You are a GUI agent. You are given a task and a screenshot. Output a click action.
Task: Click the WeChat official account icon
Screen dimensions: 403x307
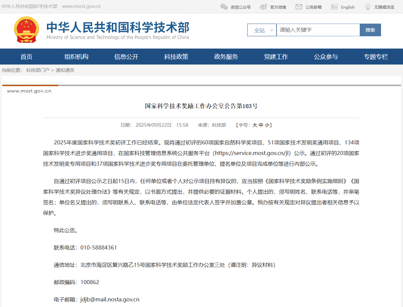(x=224, y=7)
